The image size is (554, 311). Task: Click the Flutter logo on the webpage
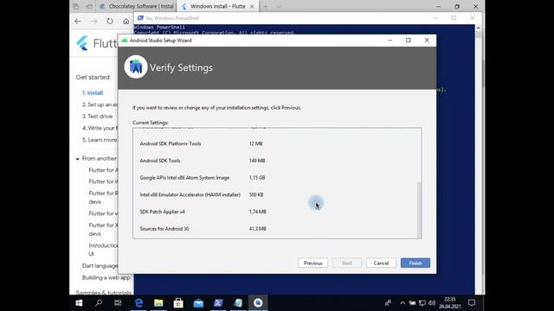pos(83,43)
